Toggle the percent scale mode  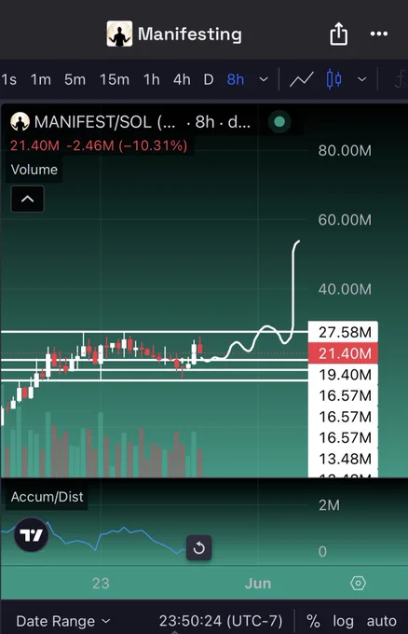coord(313,621)
